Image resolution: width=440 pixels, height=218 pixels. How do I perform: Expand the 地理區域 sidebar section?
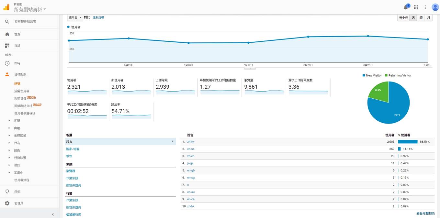(x=20, y=136)
